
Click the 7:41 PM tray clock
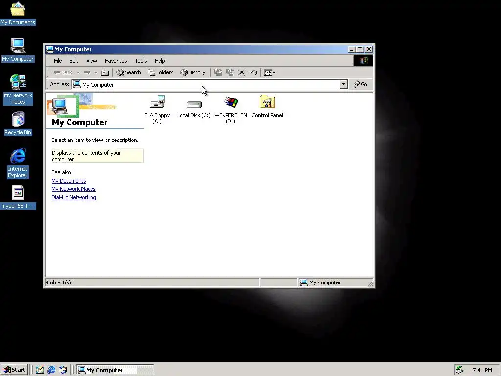pyautogui.click(x=482, y=370)
